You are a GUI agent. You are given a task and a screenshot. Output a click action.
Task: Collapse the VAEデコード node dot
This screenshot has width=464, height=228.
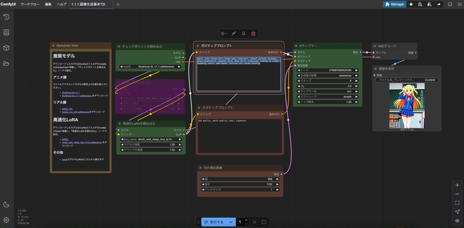tap(375, 46)
